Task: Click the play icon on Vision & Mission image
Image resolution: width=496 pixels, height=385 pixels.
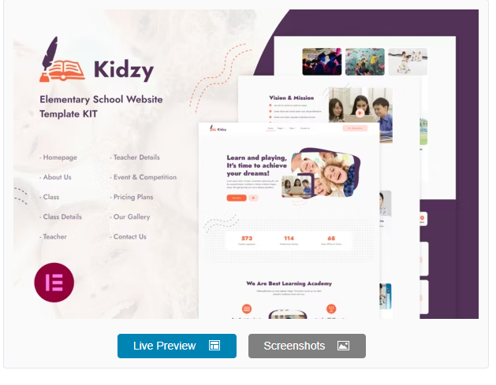Action: pos(360,113)
